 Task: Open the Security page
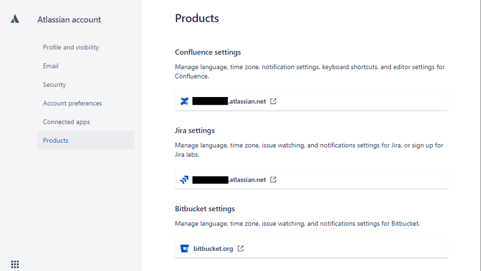pyautogui.click(x=54, y=85)
